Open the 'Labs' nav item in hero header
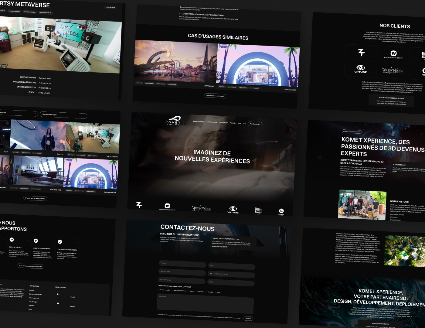This screenshot has height=328, width=425. (x=239, y=123)
